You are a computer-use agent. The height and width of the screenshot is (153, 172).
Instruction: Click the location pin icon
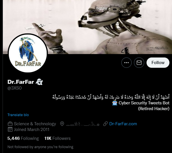[x=62, y=124]
